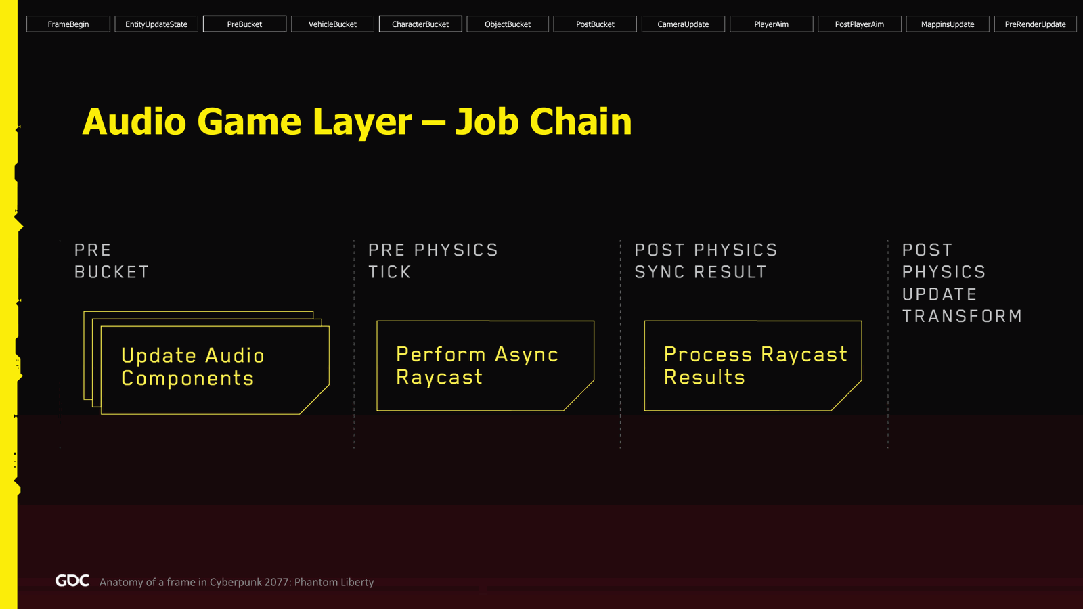Click the GDC logo in the footer
Screen dimensions: 1083x609
click(x=72, y=581)
